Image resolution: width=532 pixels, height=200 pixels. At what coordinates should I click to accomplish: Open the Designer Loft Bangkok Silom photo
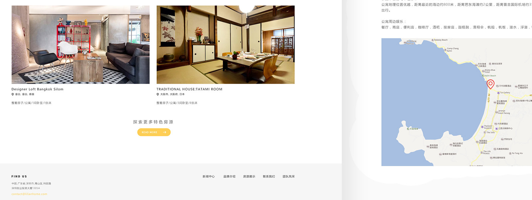80,44
